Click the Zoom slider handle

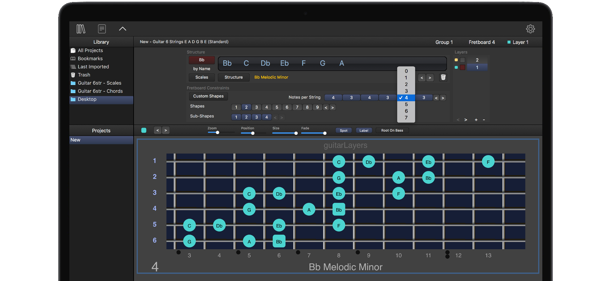tap(218, 133)
